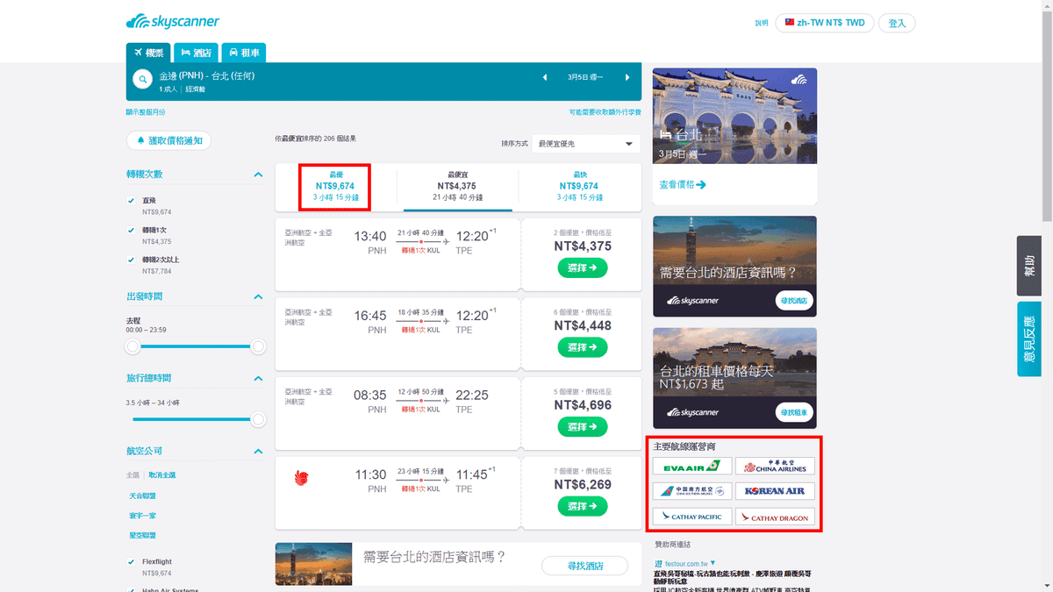The image size is (1053, 592).
Task: Open the 最便宜優先 sort dropdown
Action: point(585,144)
